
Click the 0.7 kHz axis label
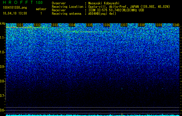point(3,96)
